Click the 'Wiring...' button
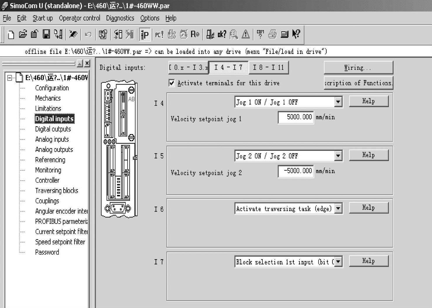 coord(358,68)
